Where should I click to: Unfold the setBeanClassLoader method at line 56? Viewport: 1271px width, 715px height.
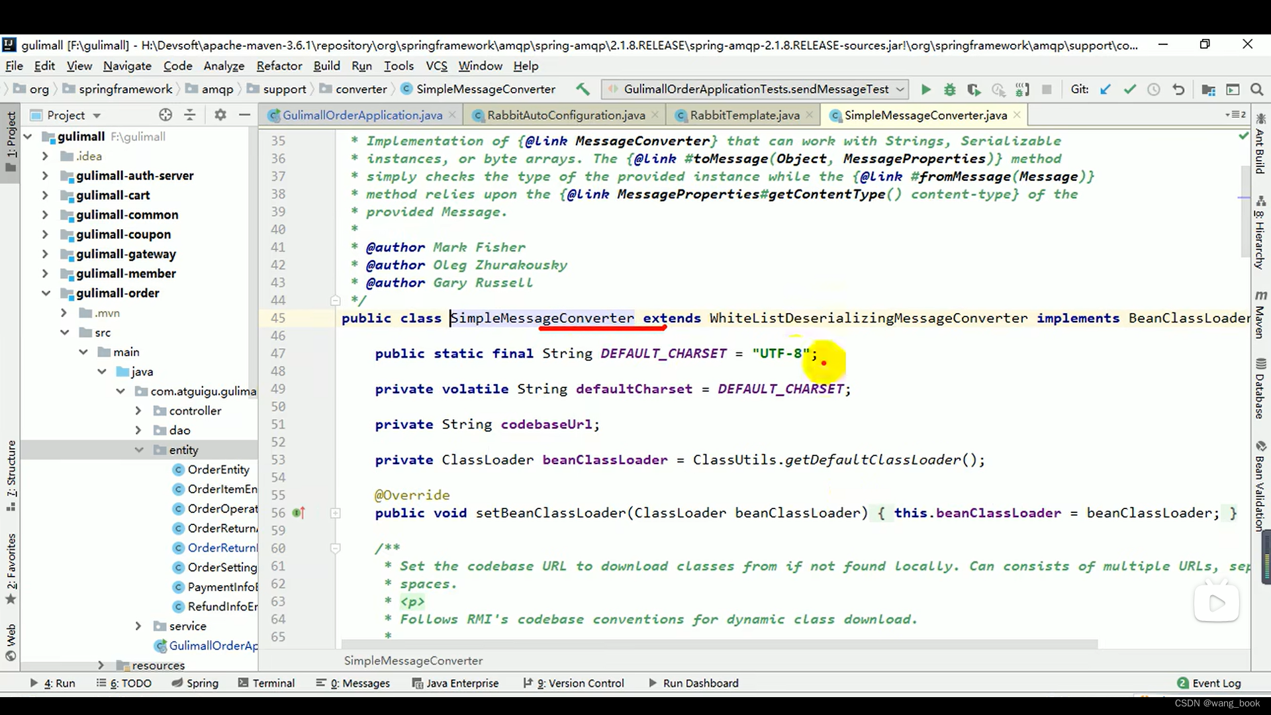coord(336,512)
